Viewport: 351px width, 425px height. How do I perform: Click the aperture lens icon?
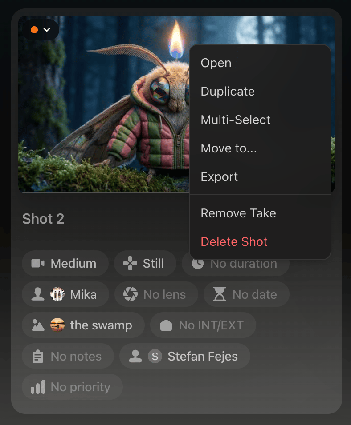pos(131,294)
